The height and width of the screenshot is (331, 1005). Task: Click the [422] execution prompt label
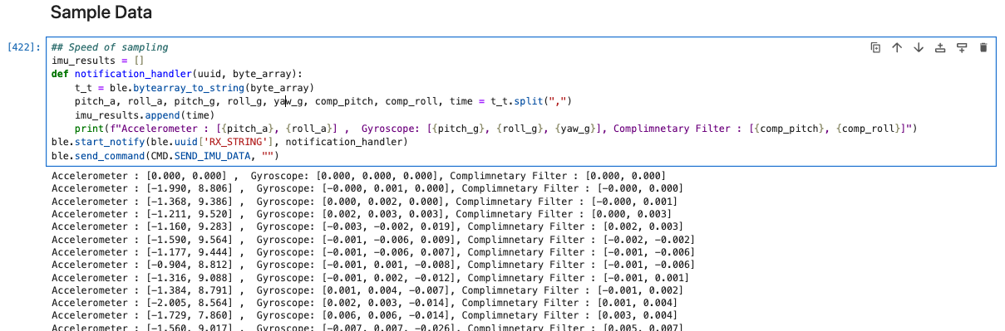point(22,47)
